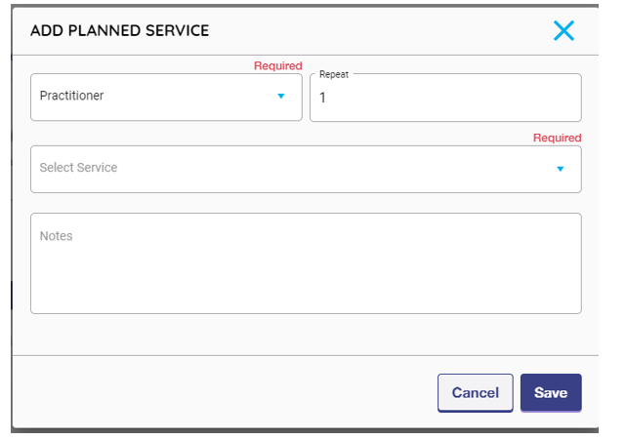Click the Practitioner label text

pos(71,97)
